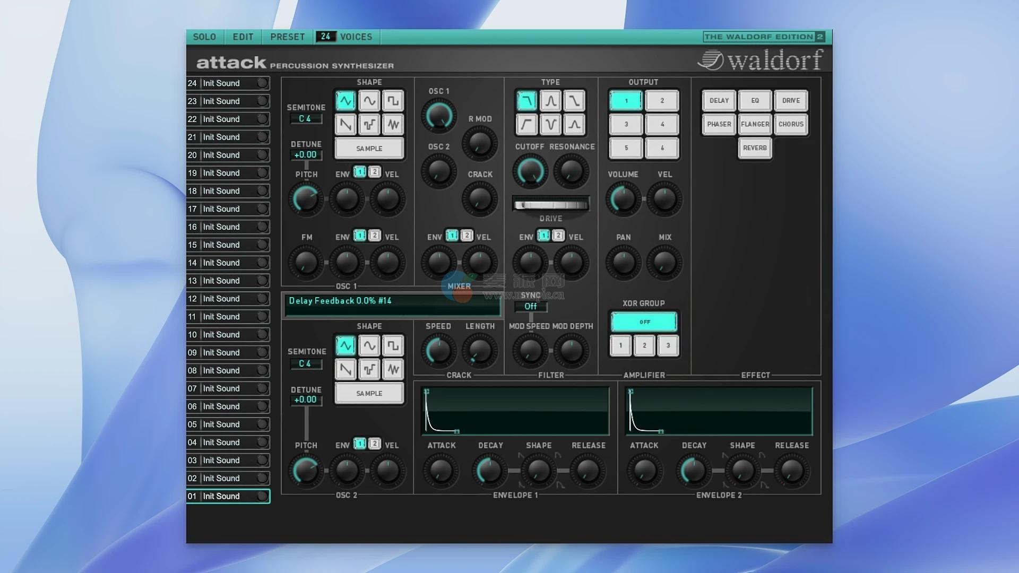1019x573 pixels.
Task: Open the filter Sync Off selector
Action: coord(531,307)
